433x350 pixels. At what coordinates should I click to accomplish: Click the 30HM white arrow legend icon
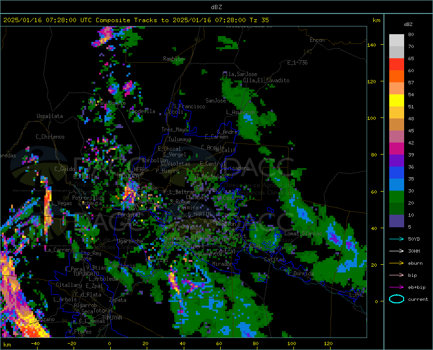click(396, 251)
